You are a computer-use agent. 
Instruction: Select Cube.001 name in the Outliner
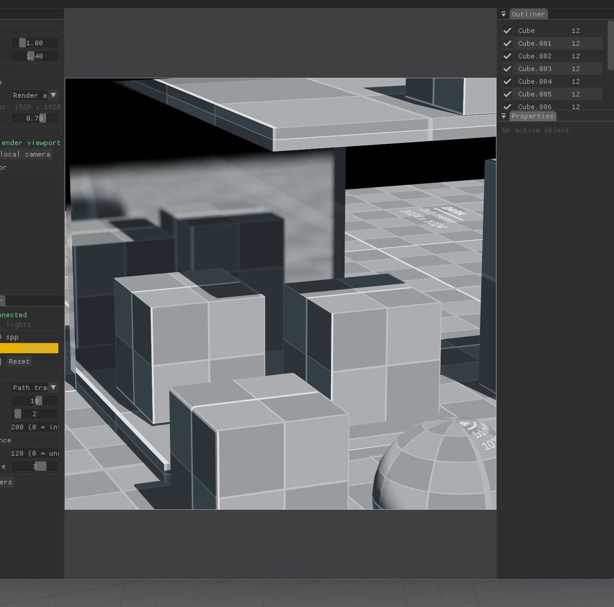(x=535, y=44)
